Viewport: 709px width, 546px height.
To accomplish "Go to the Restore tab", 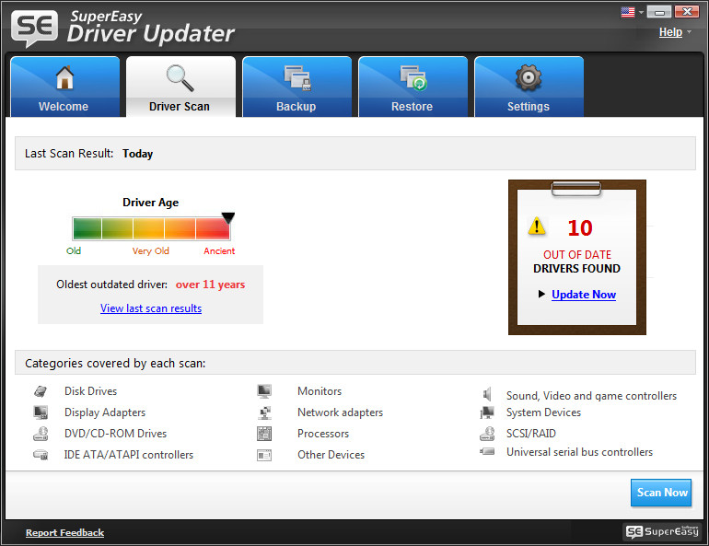I will click(413, 87).
